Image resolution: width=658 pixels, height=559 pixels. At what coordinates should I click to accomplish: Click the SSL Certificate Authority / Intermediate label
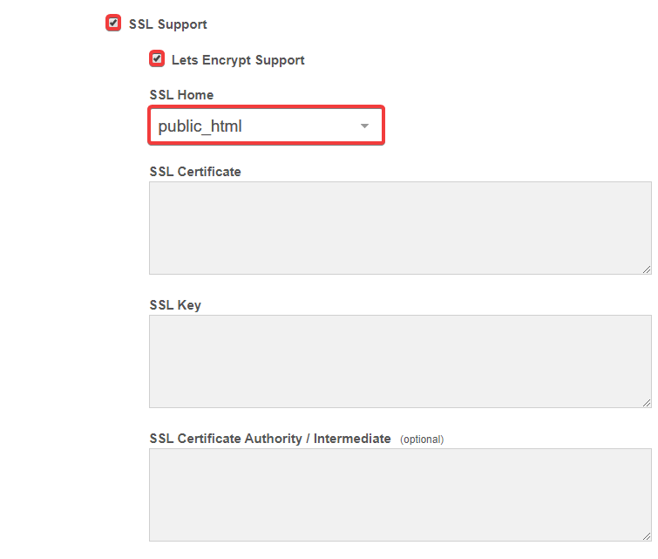[x=270, y=439]
